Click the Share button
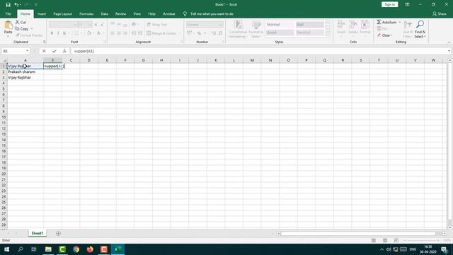This screenshot has height=255, width=453. [x=440, y=14]
